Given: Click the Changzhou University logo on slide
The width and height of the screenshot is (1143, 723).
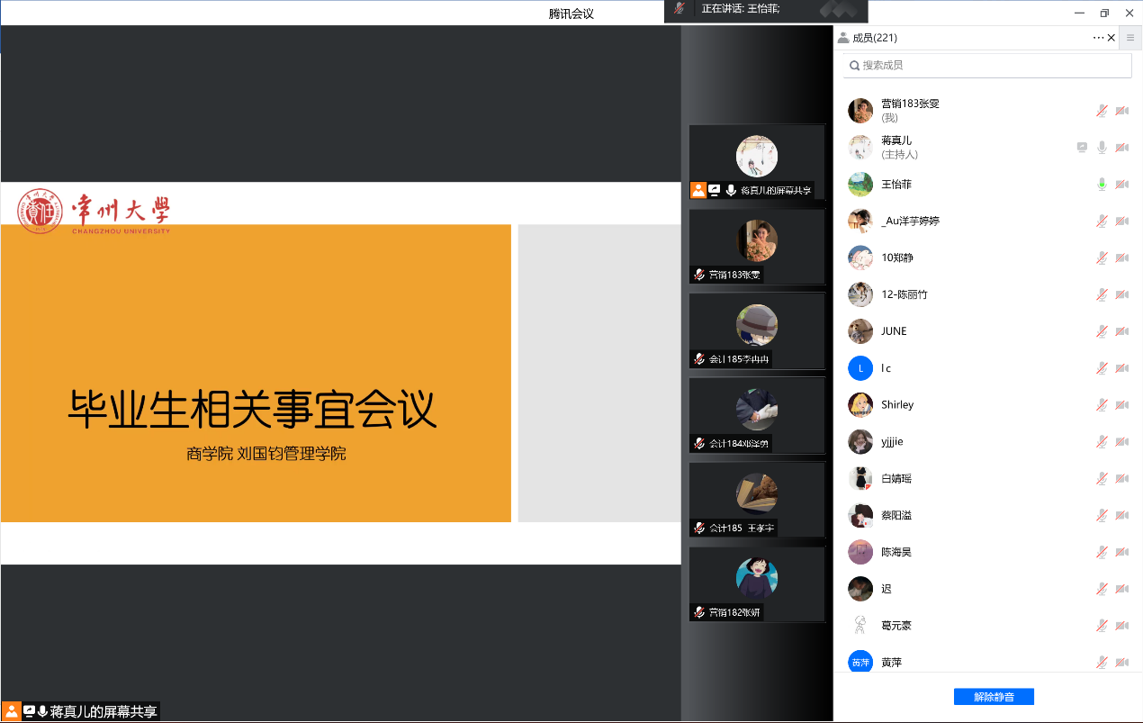Looking at the screenshot, I should coord(94,212).
